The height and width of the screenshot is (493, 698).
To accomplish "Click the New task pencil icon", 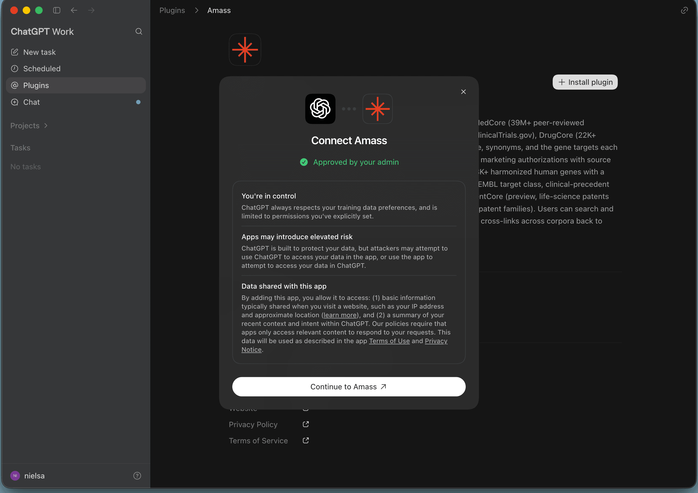I will coord(15,52).
